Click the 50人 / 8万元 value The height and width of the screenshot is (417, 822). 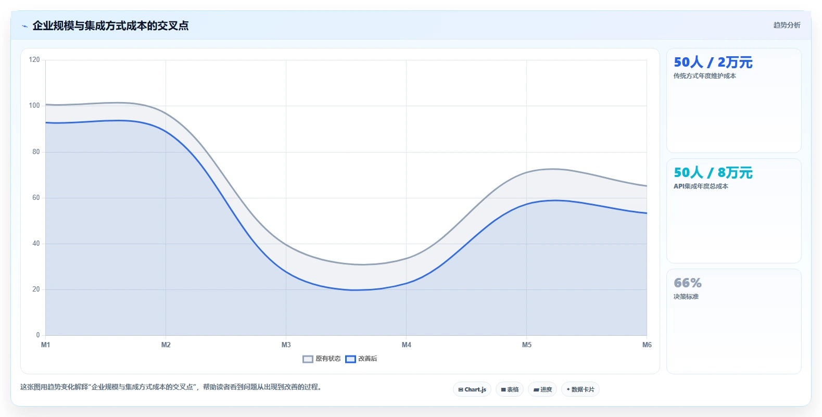(713, 173)
